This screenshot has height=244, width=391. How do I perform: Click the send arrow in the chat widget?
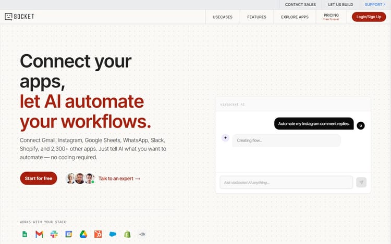coord(361,182)
